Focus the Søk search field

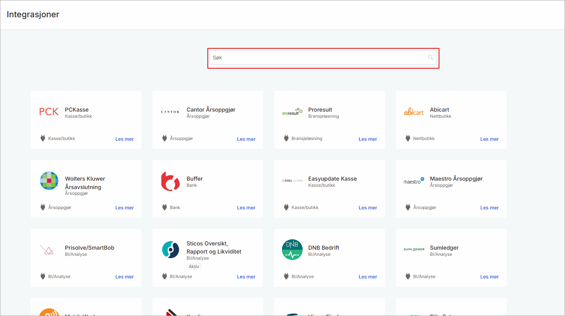click(323, 58)
